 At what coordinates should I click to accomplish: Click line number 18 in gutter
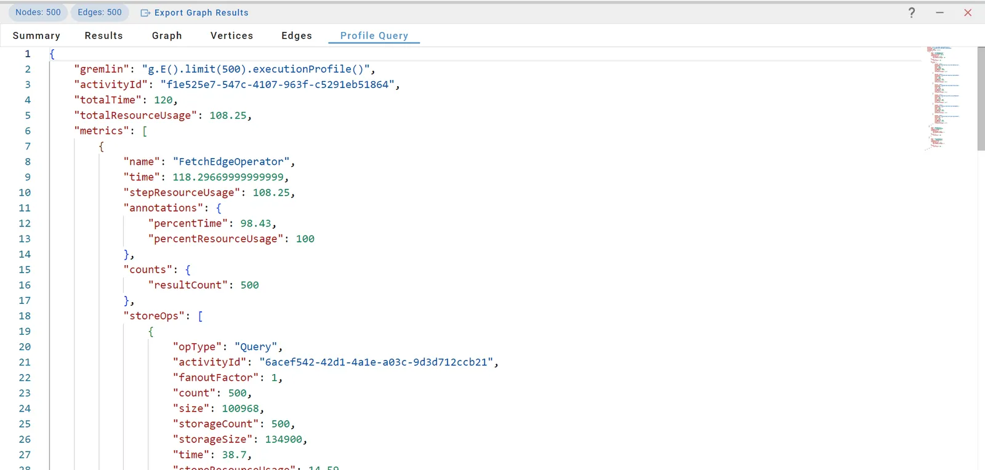(25, 316)
